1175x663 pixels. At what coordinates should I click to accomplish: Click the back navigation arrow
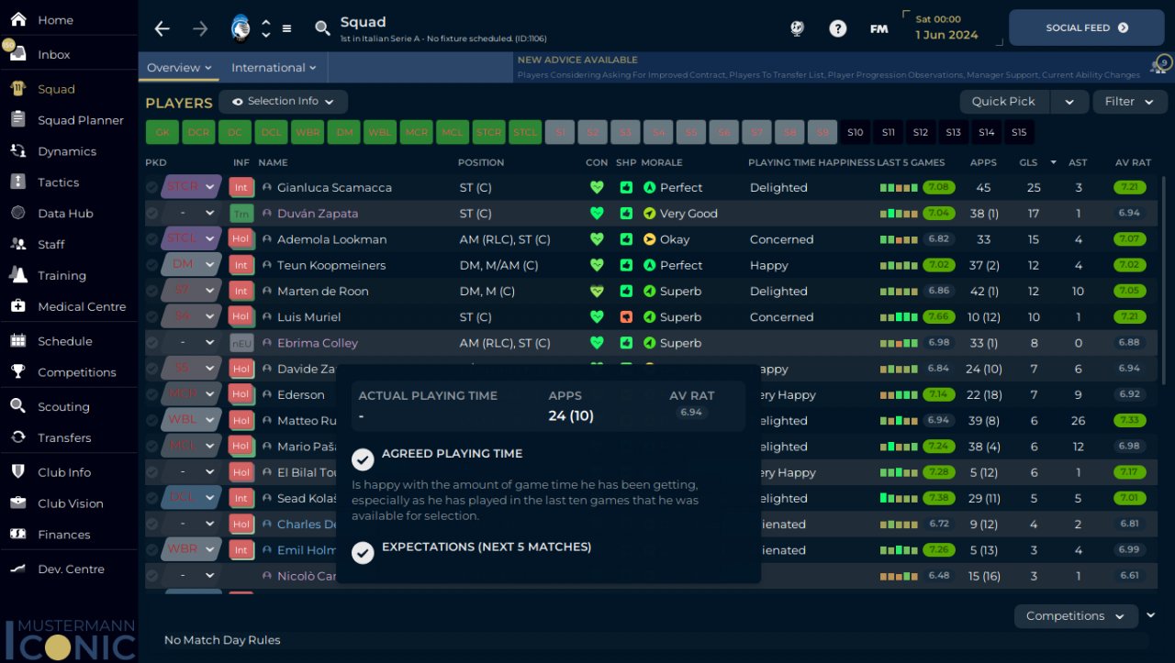pos(162,28)
